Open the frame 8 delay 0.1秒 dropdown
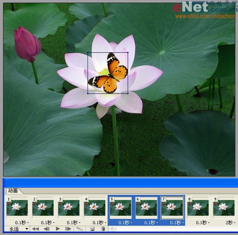Image resolution: width=238 pixels, height=235 pixels. (203, 223)
